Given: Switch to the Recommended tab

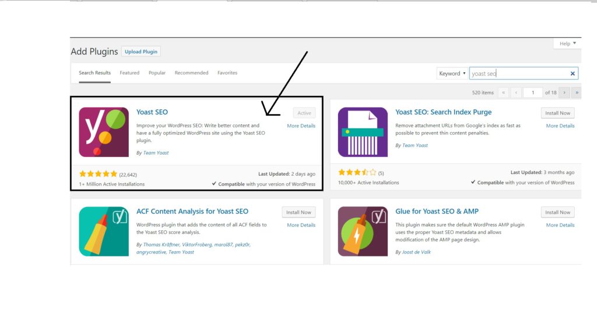Looking at the screenshot, I should (191, 73).
